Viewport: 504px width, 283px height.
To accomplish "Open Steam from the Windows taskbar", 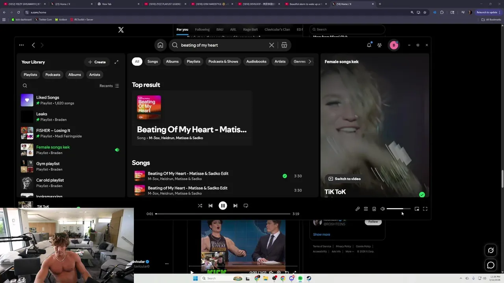I will (x=309, y=278).
